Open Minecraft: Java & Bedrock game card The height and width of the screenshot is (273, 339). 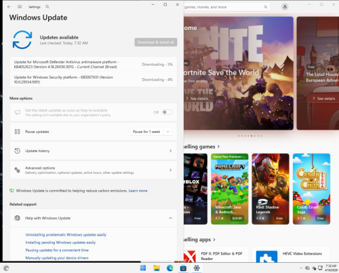pos(230,189)
